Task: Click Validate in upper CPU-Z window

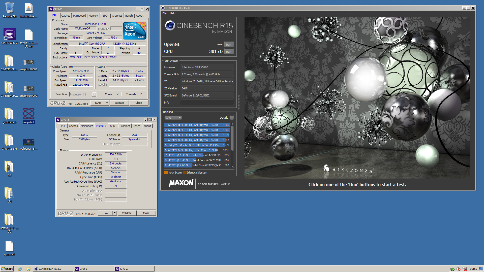Action: tap(119, 103)
